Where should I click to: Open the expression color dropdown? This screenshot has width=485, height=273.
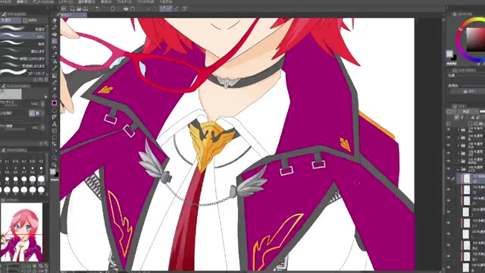click(x=468, y=91)
